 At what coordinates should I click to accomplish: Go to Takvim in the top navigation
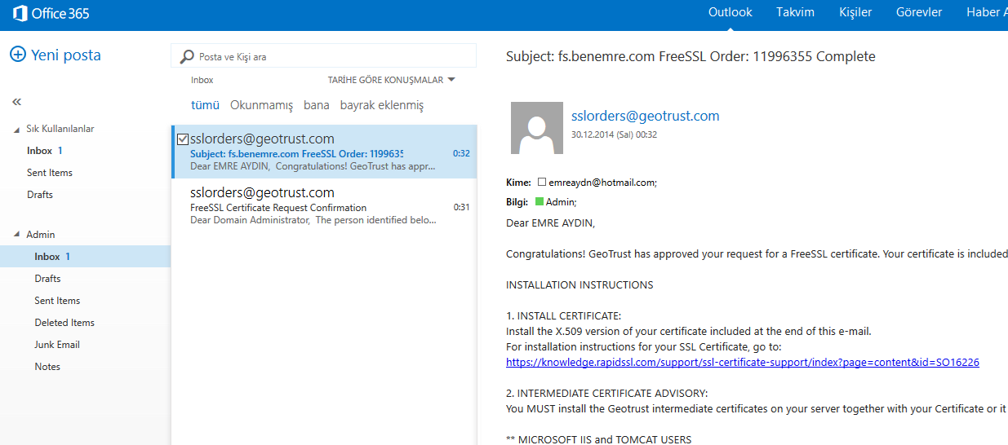[x=795, y=12]
